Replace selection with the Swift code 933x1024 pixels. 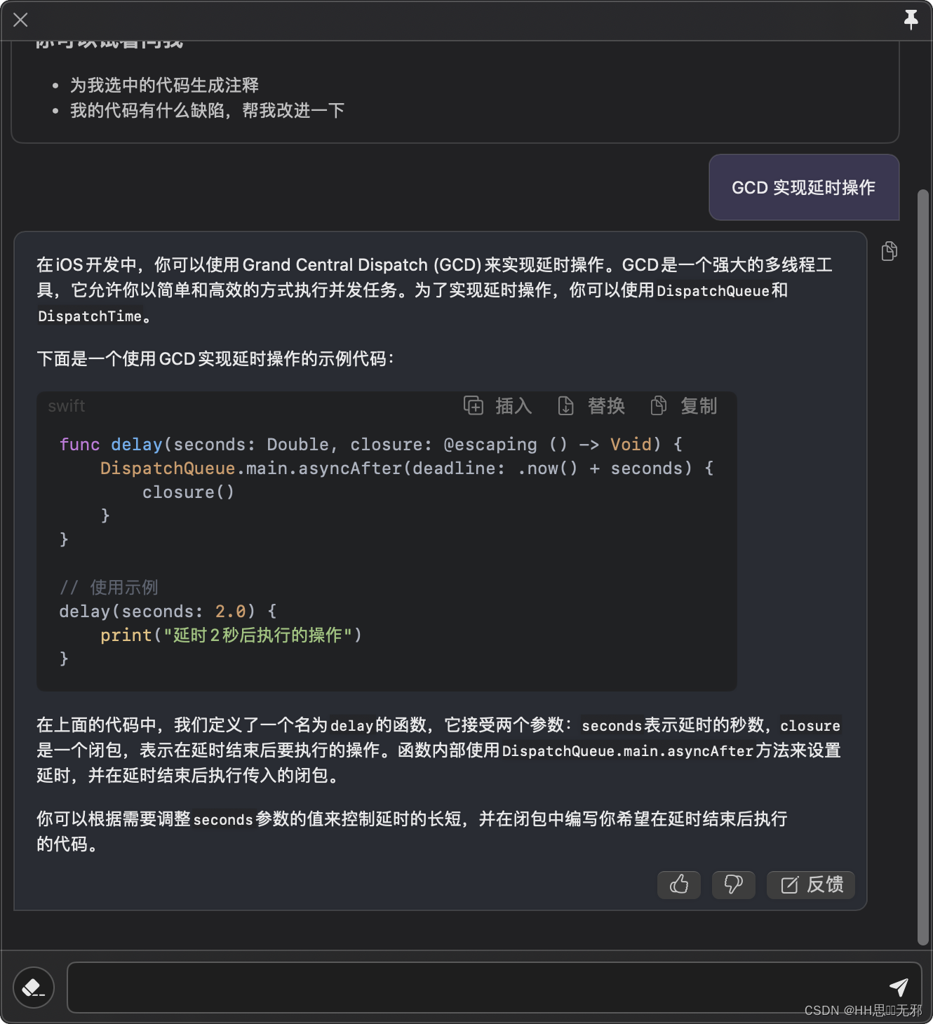tap(591, 406)
